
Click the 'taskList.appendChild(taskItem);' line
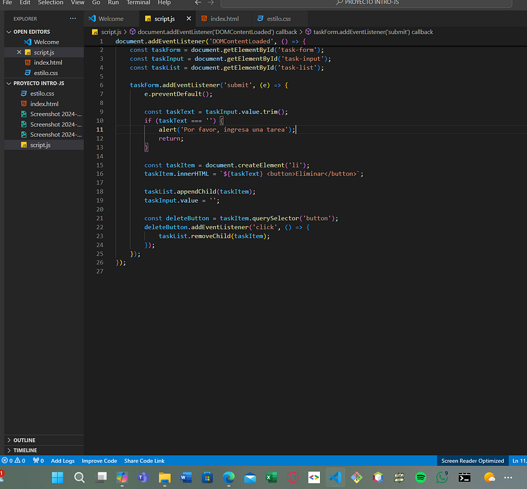(x=200, y=192)
